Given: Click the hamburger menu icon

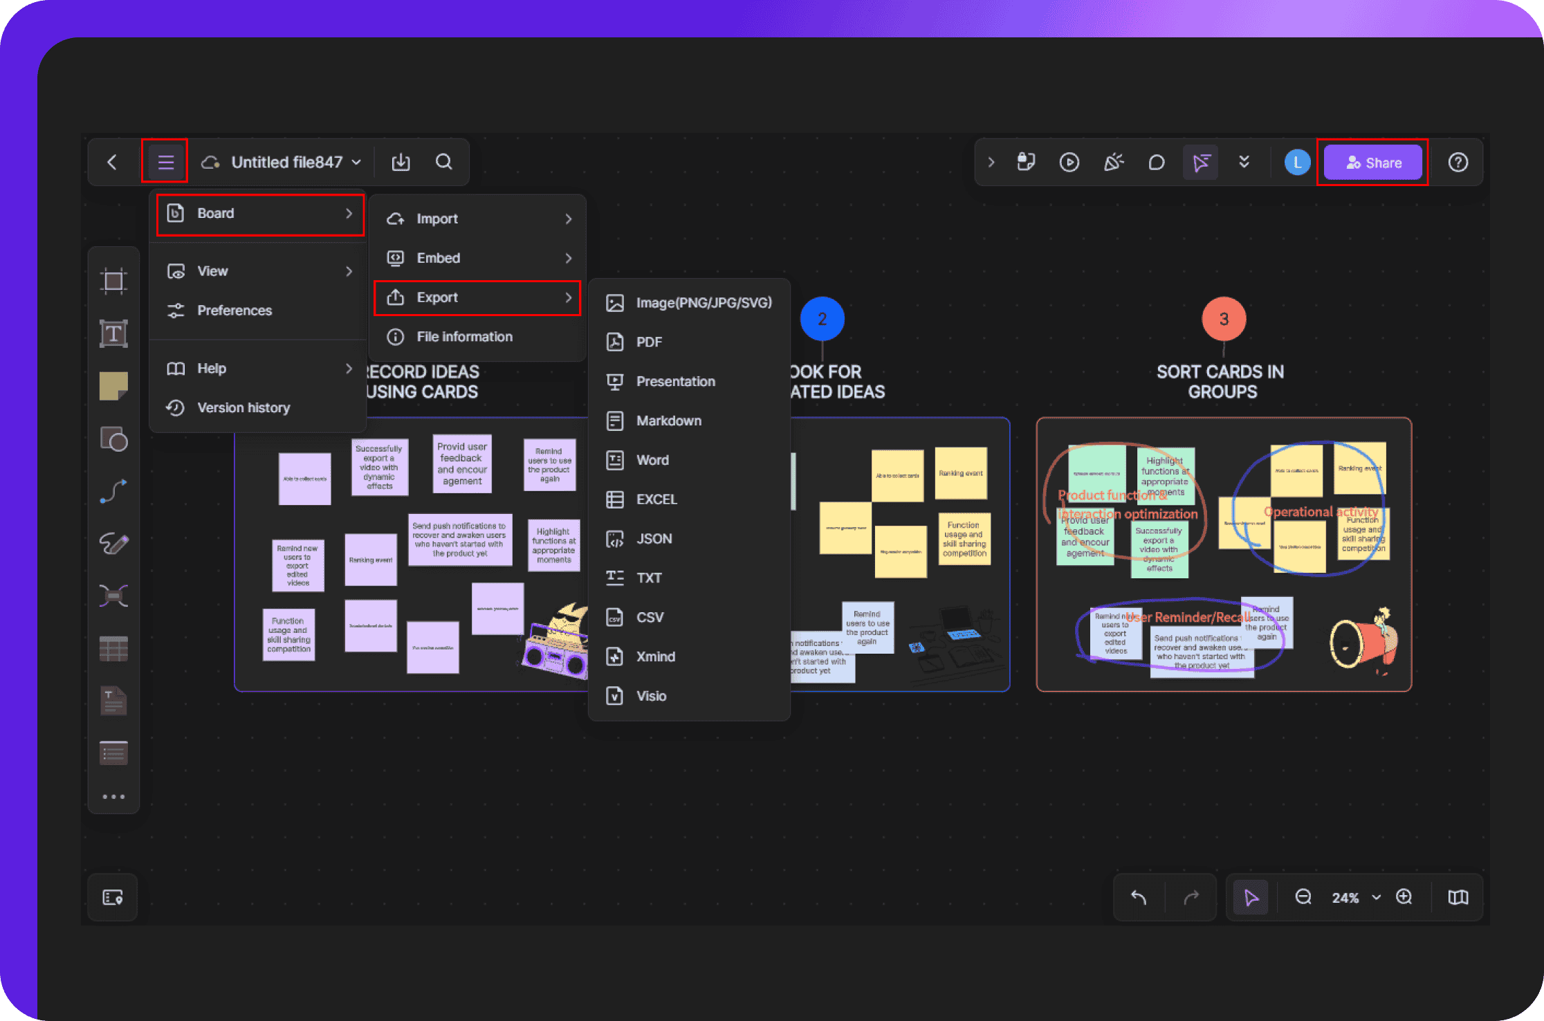Looking at the screenshot, I should pos(164,162).
